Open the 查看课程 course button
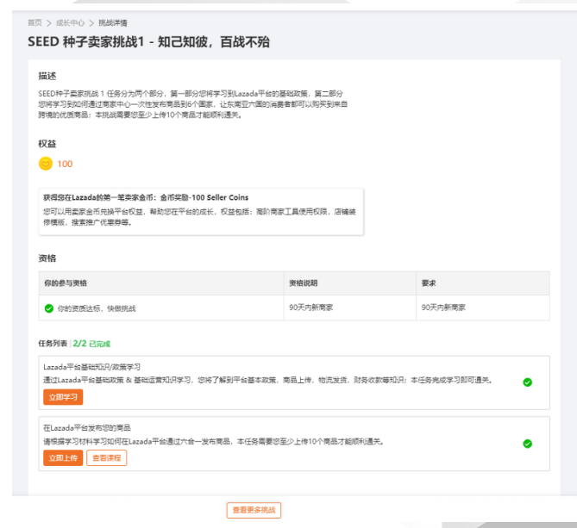 click(x=106, y=458)
